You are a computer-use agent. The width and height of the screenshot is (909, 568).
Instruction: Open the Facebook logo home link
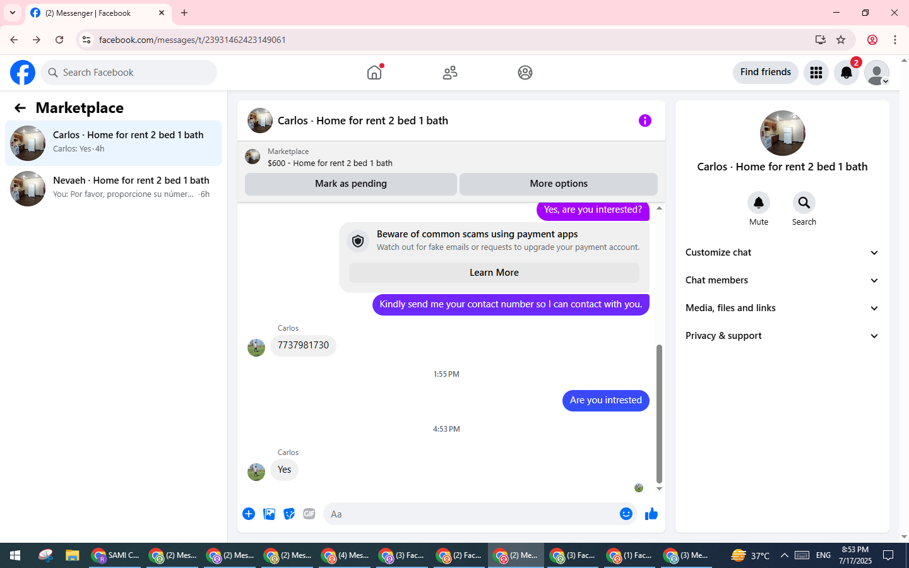tap(23, 73)
